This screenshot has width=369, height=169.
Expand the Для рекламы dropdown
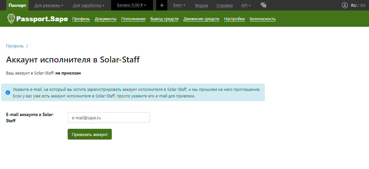(49, 6)
